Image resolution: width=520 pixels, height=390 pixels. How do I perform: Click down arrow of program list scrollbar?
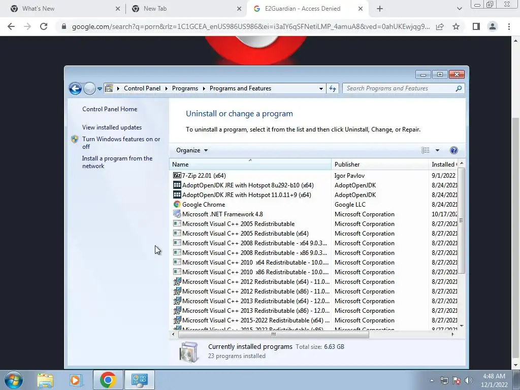coord(461,327)
